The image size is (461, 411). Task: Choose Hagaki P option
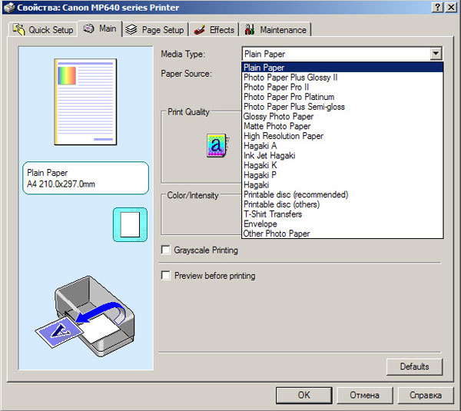coord(343,175)
